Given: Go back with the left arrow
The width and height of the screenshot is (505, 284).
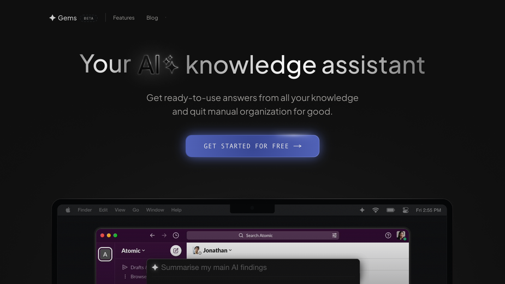Looking at the screenshot, I should coord(152,235).
